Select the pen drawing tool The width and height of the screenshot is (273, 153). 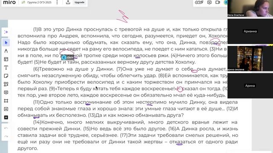coord(6,51)
